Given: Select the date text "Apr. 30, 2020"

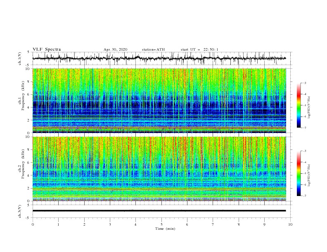Looking at the screenshot, I should pyautogui.click(x=115, y=49).
